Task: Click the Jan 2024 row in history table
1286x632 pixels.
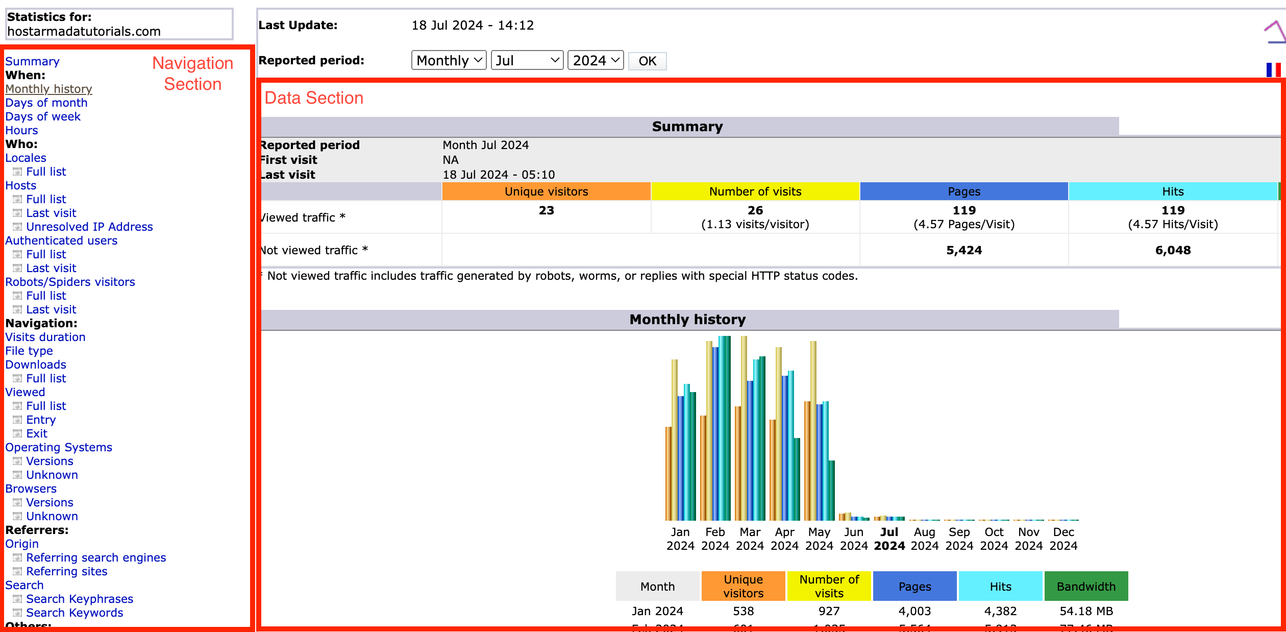Action: pyautogui.click(x=872, y=611)
